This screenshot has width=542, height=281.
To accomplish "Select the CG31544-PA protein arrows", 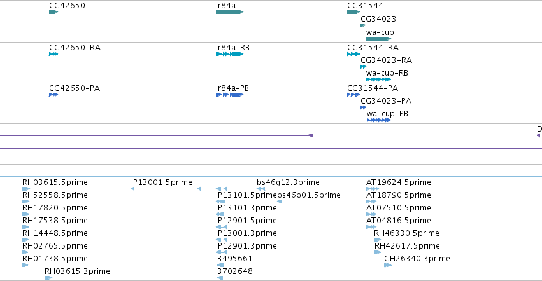I will 353,95.
